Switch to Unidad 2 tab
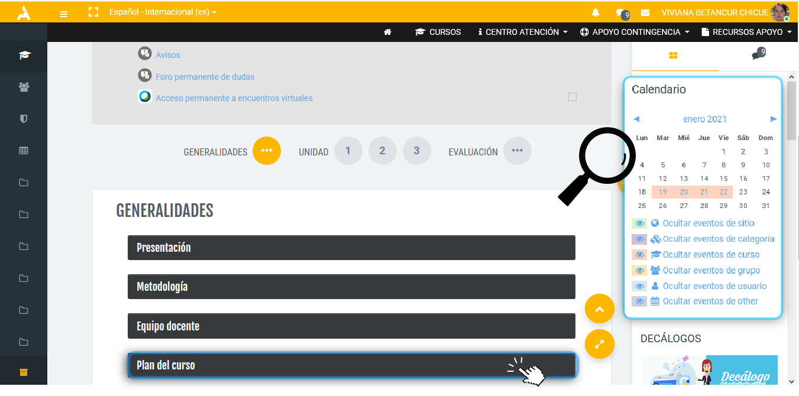Viewport: 799px width, 396px height. tap(382, 151)
